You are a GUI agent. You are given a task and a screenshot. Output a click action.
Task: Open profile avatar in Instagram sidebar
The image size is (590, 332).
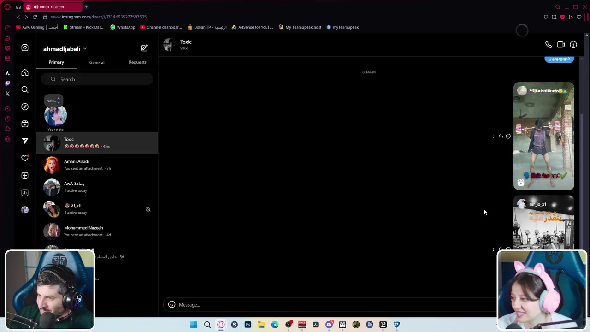pyautogui.click(x=25, y=210)
